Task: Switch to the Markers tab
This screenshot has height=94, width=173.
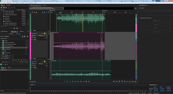Action: pyautogui.click(x=22, y=31)
